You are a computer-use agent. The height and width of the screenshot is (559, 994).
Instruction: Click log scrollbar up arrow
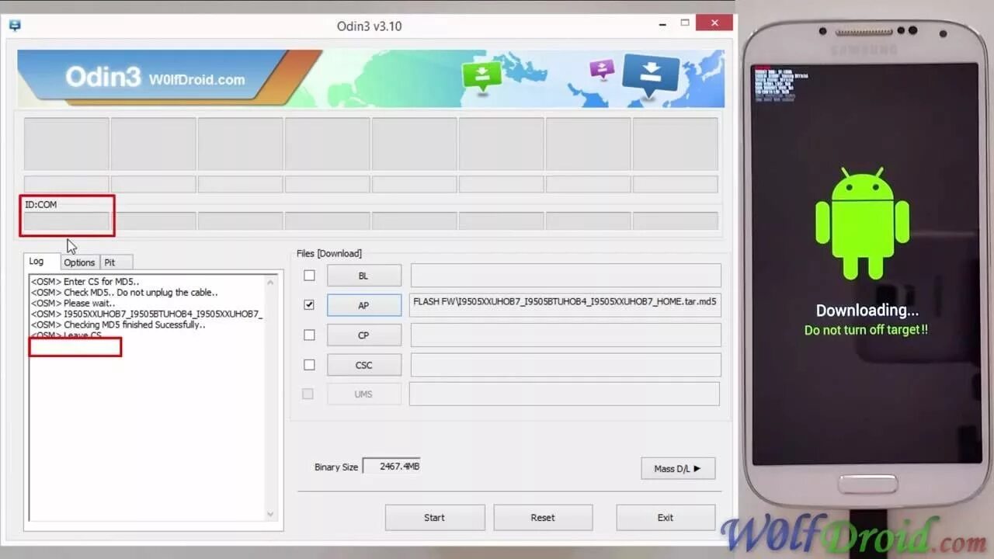click(270, 282)
